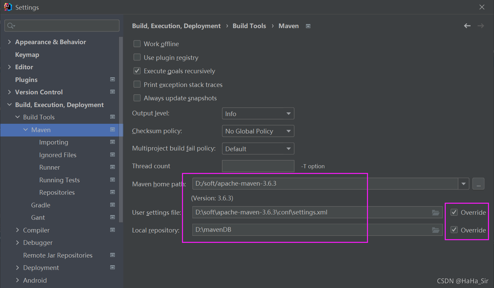
Task: Click project icon on Maven tree row
Action: point(113,129)
